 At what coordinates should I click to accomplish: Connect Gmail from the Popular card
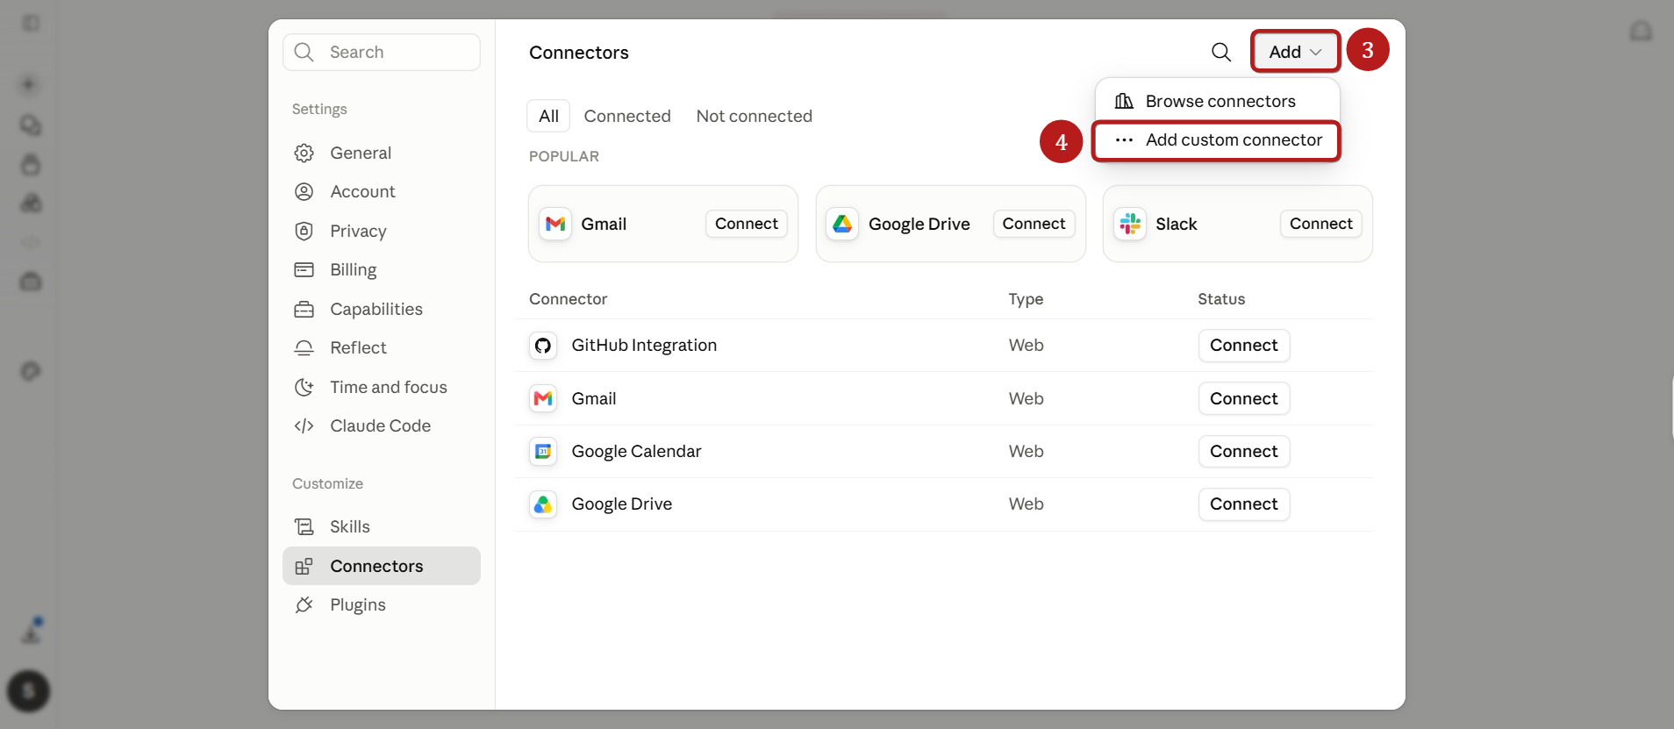click(747, 224)
